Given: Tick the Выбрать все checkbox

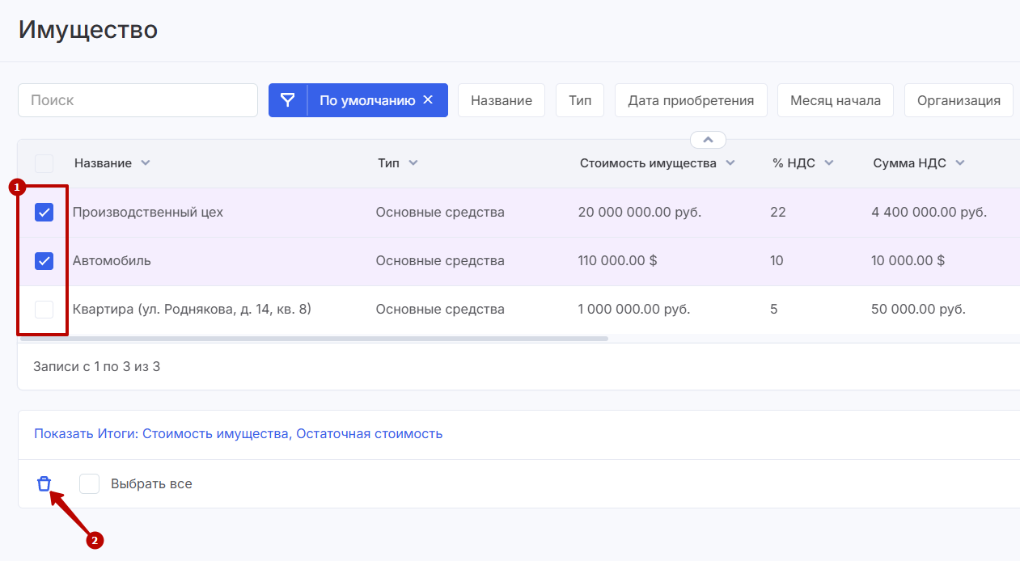Looking at the screenshot, I should coord(89,484).
